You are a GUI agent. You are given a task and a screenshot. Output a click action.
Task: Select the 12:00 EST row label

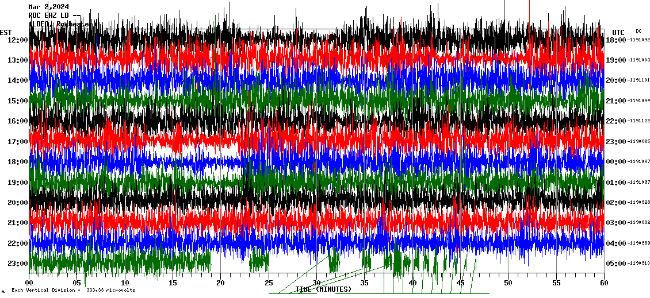pos(18,40)
